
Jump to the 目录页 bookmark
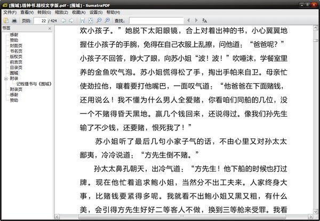(x=16, y=68)
